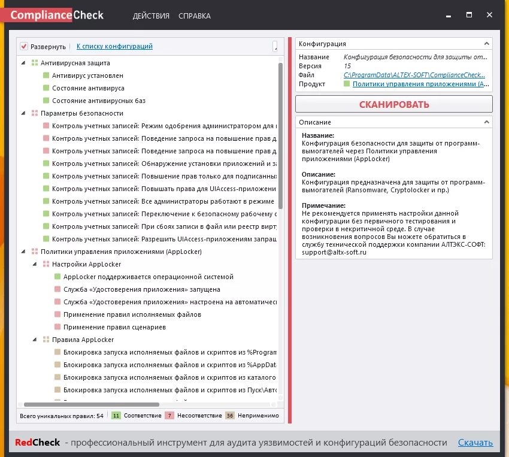Viewport: 509px width, 457px height.
Task: Click the horizontal scrollbar of the rules tree
Action: coord(92,404)
